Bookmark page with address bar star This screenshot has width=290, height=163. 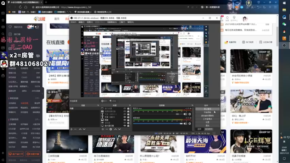(x=33, y=7)
